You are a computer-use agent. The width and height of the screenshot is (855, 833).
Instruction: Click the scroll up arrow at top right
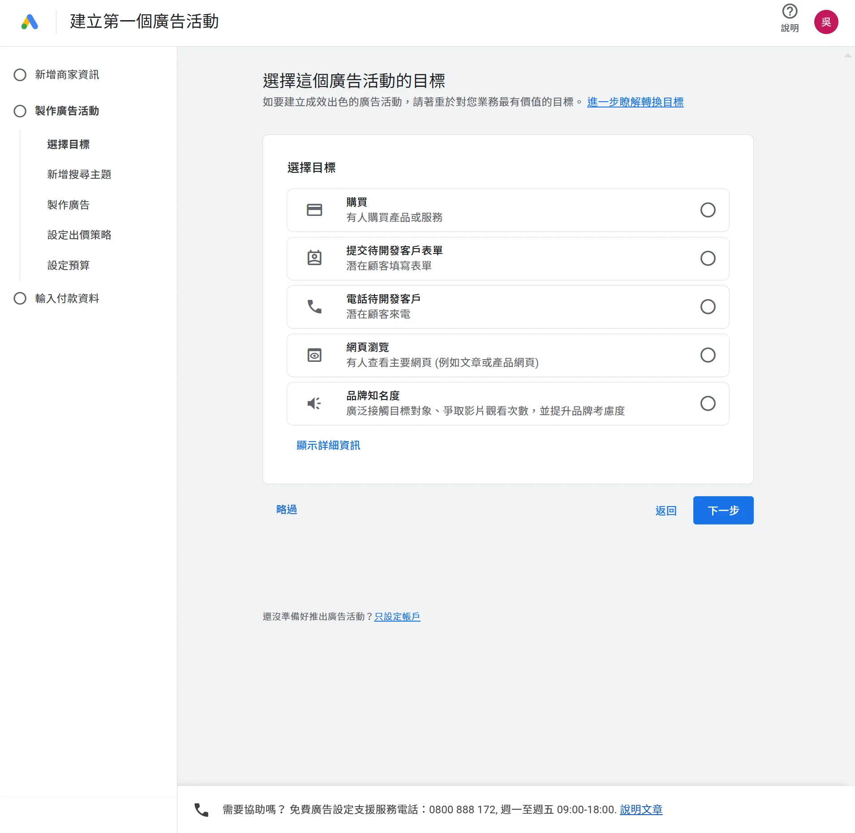847,56
